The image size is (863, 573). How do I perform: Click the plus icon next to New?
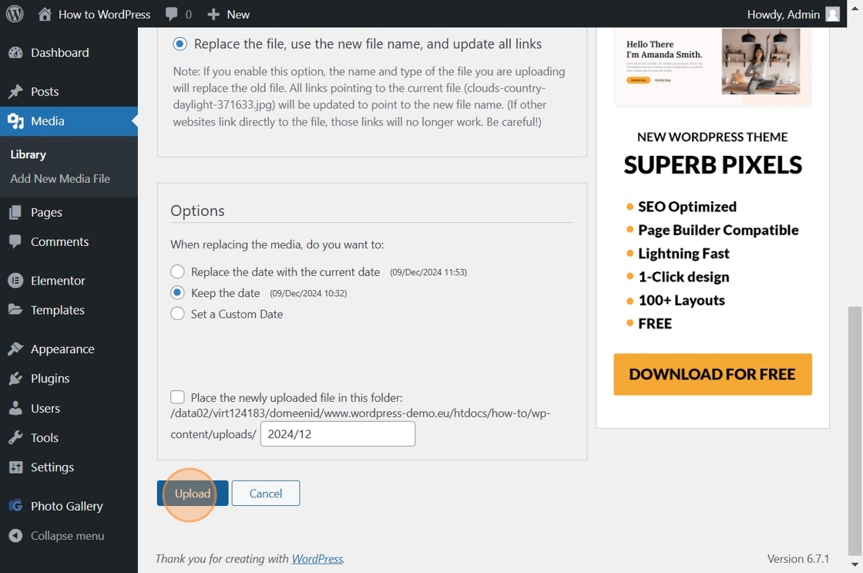213,15
